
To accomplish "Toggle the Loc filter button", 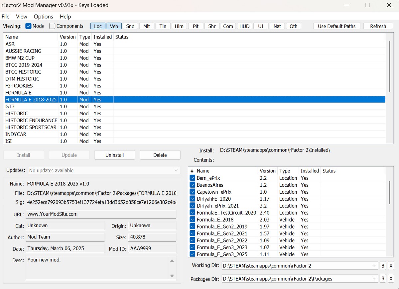I will click(98, 26).
